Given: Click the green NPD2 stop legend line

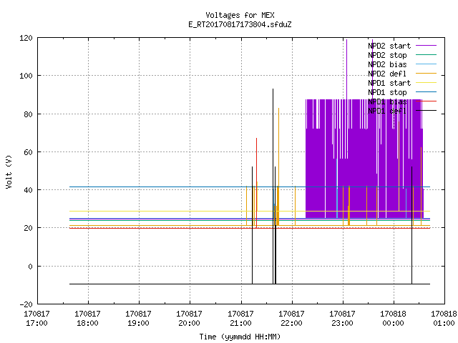Looking at the screenshot, I should coord(426,55).
